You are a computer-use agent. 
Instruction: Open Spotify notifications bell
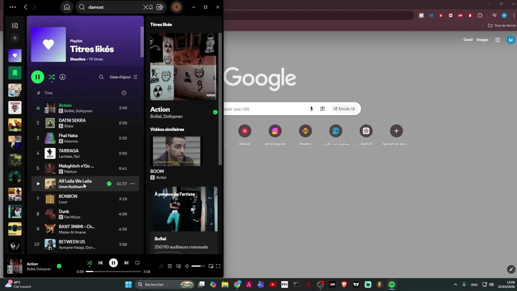click(151, 7)
